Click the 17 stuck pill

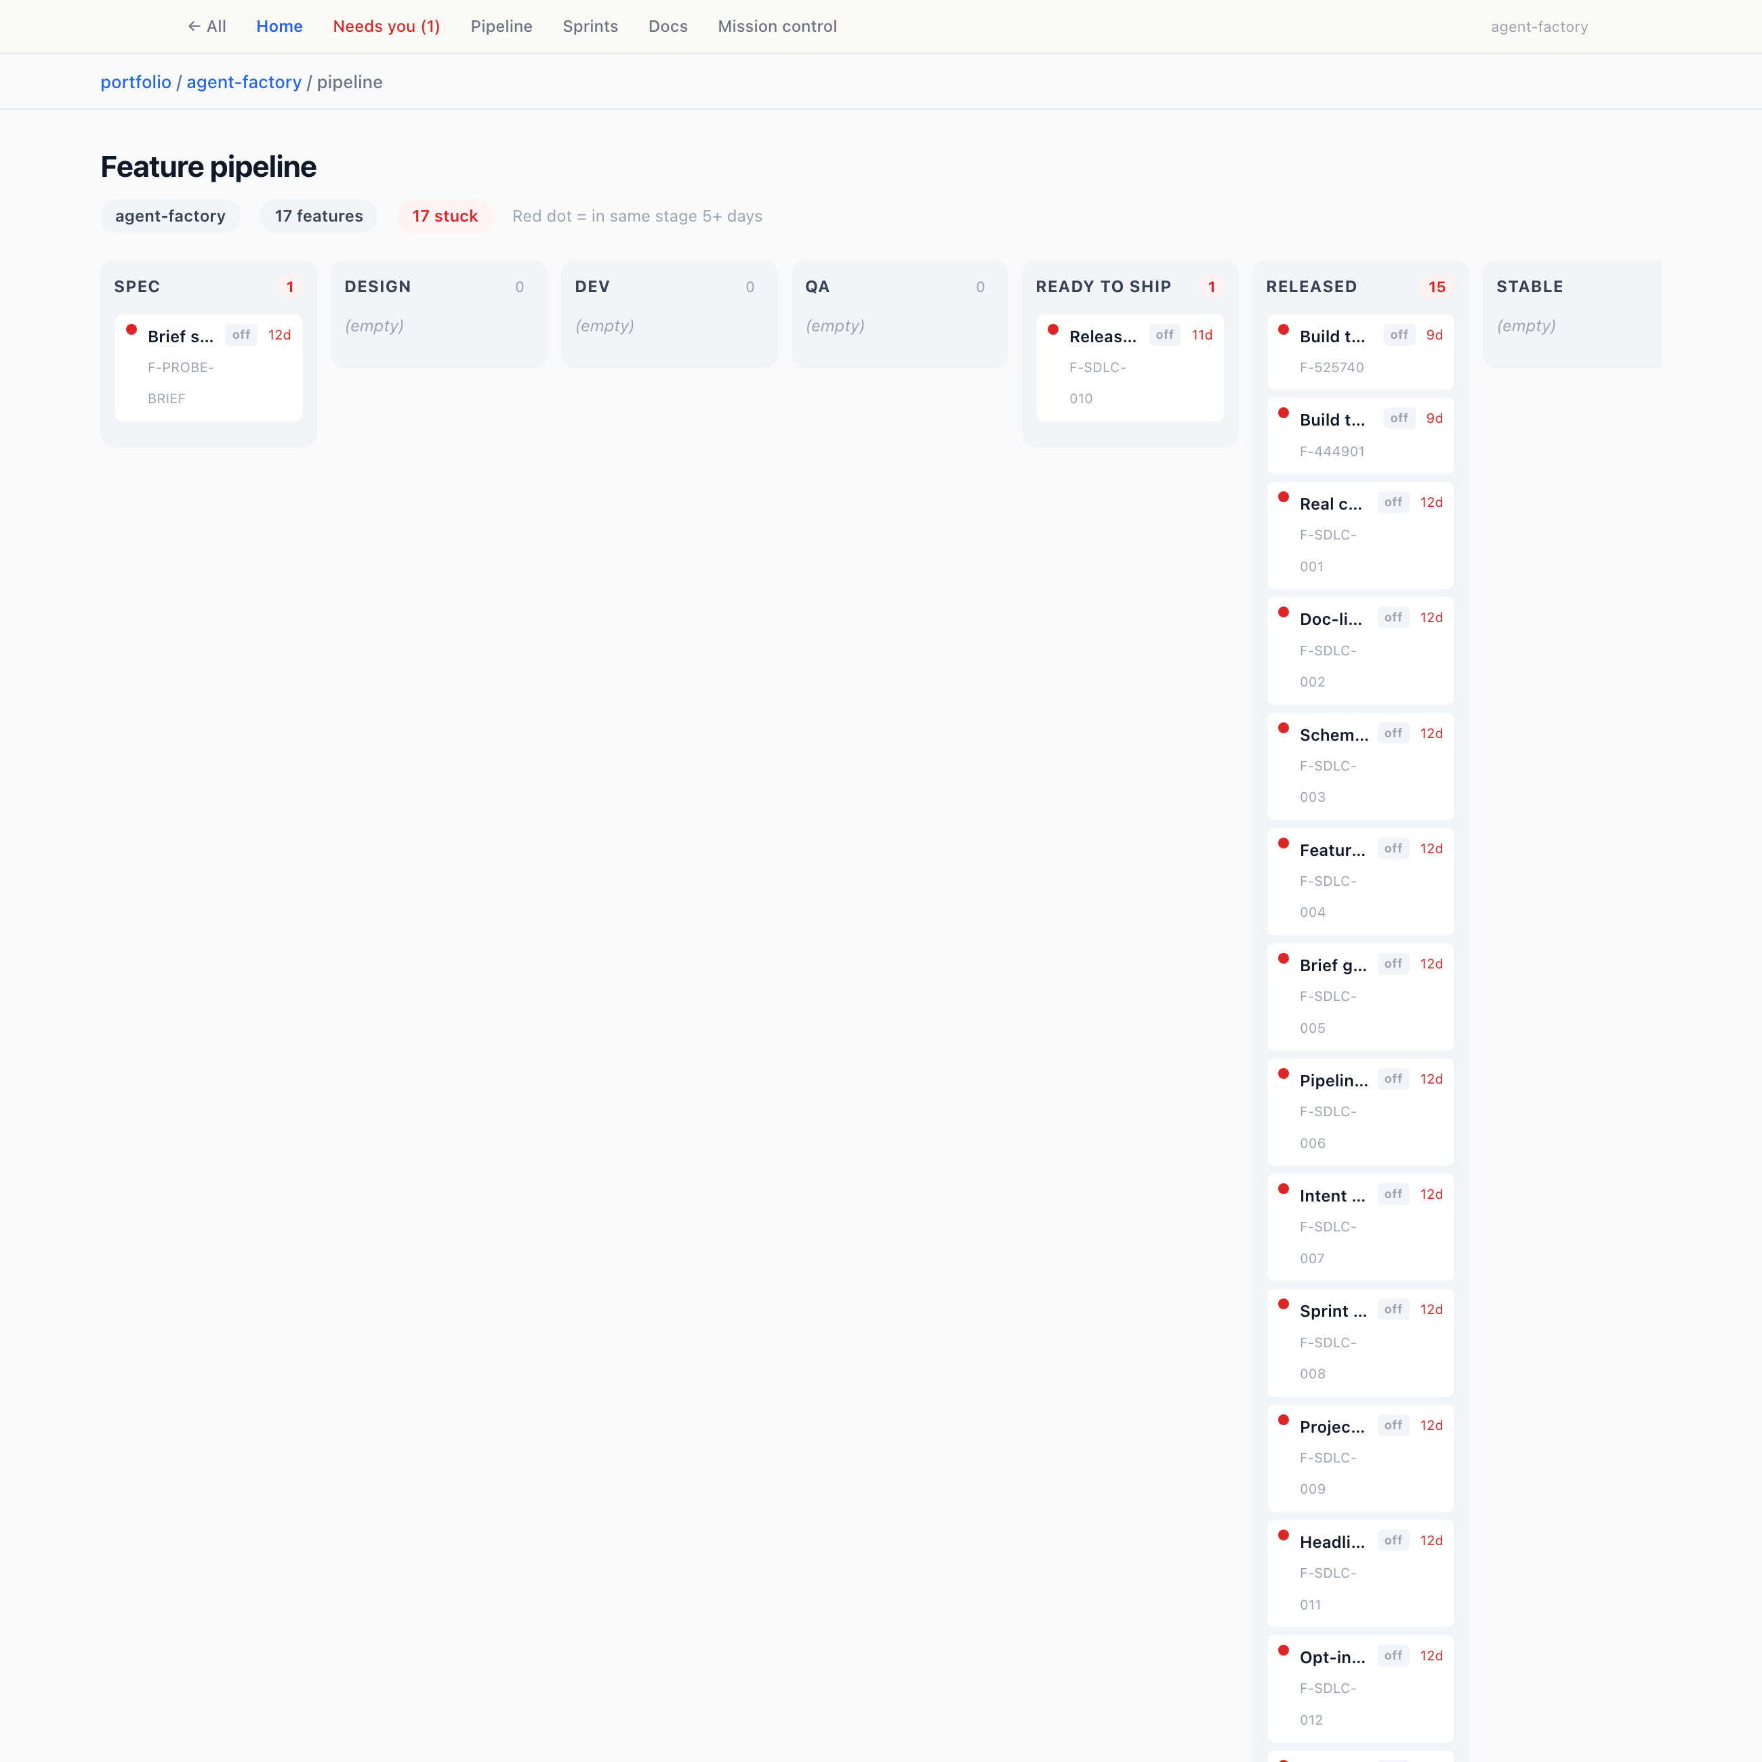click(445, 216)
